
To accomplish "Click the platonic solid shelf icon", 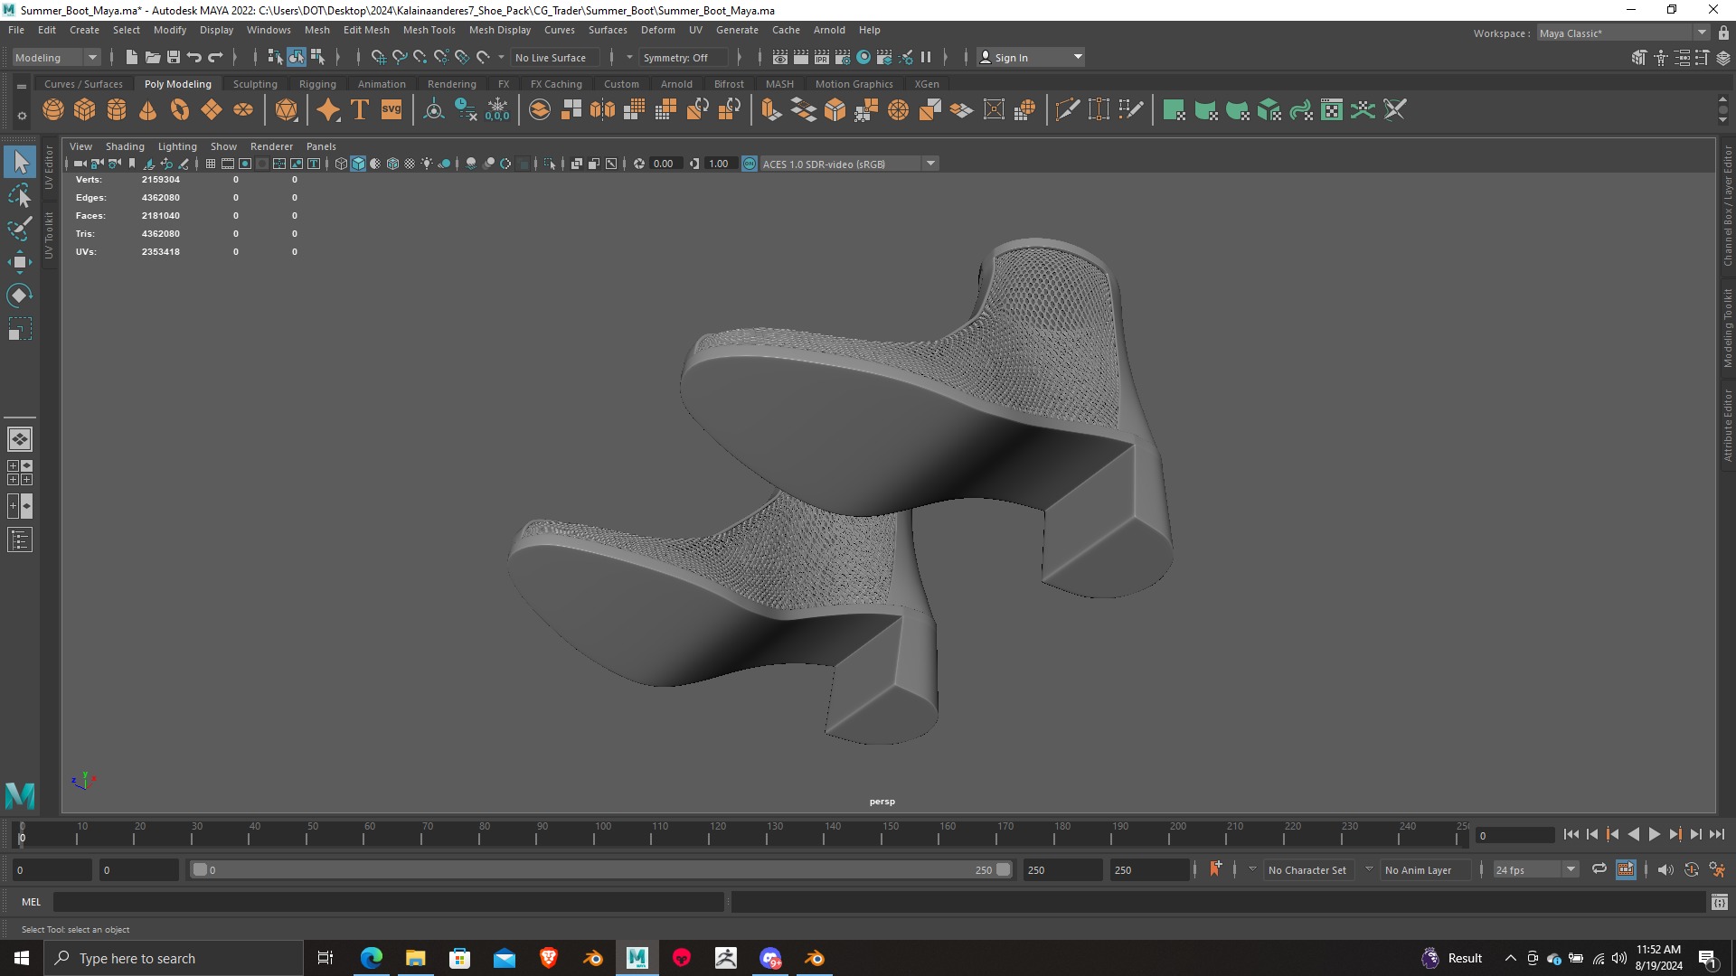I will point(287,110).
